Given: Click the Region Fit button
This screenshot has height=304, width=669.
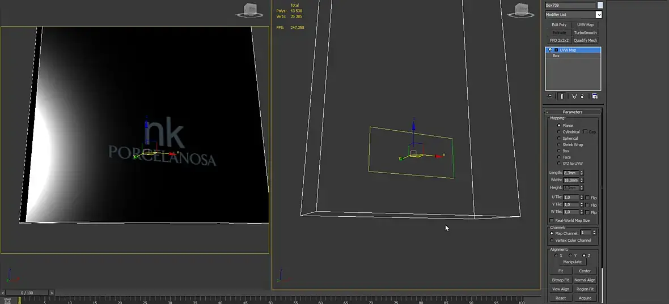Looking at the screenshot, I should point(585,289).
